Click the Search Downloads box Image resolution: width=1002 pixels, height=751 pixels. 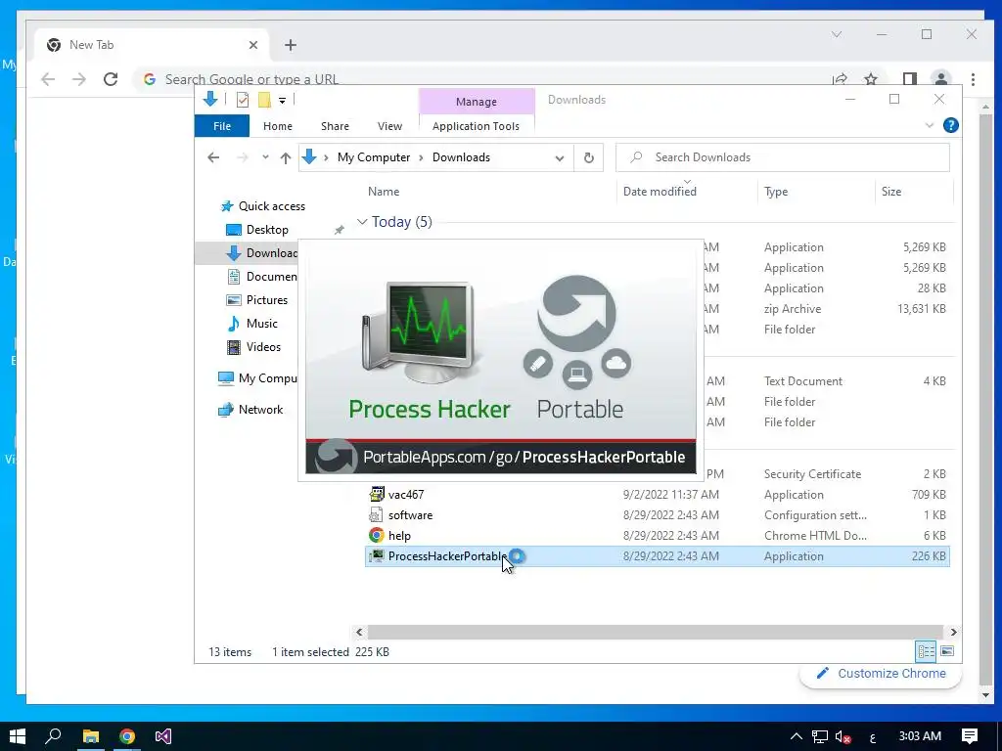tap(783, 157)
